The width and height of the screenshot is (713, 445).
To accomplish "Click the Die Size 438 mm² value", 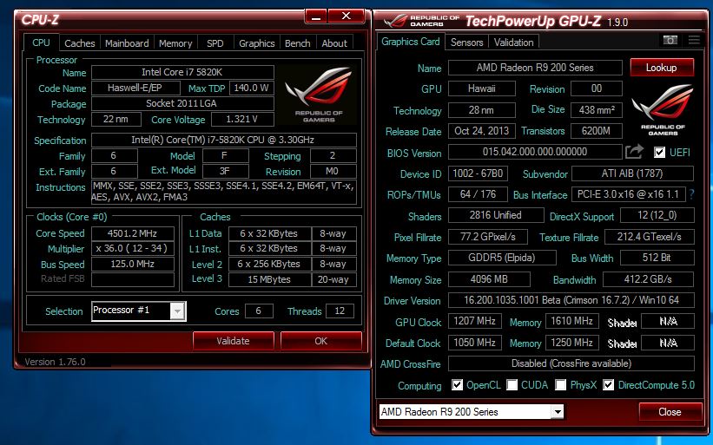I will tap(597, 110).
